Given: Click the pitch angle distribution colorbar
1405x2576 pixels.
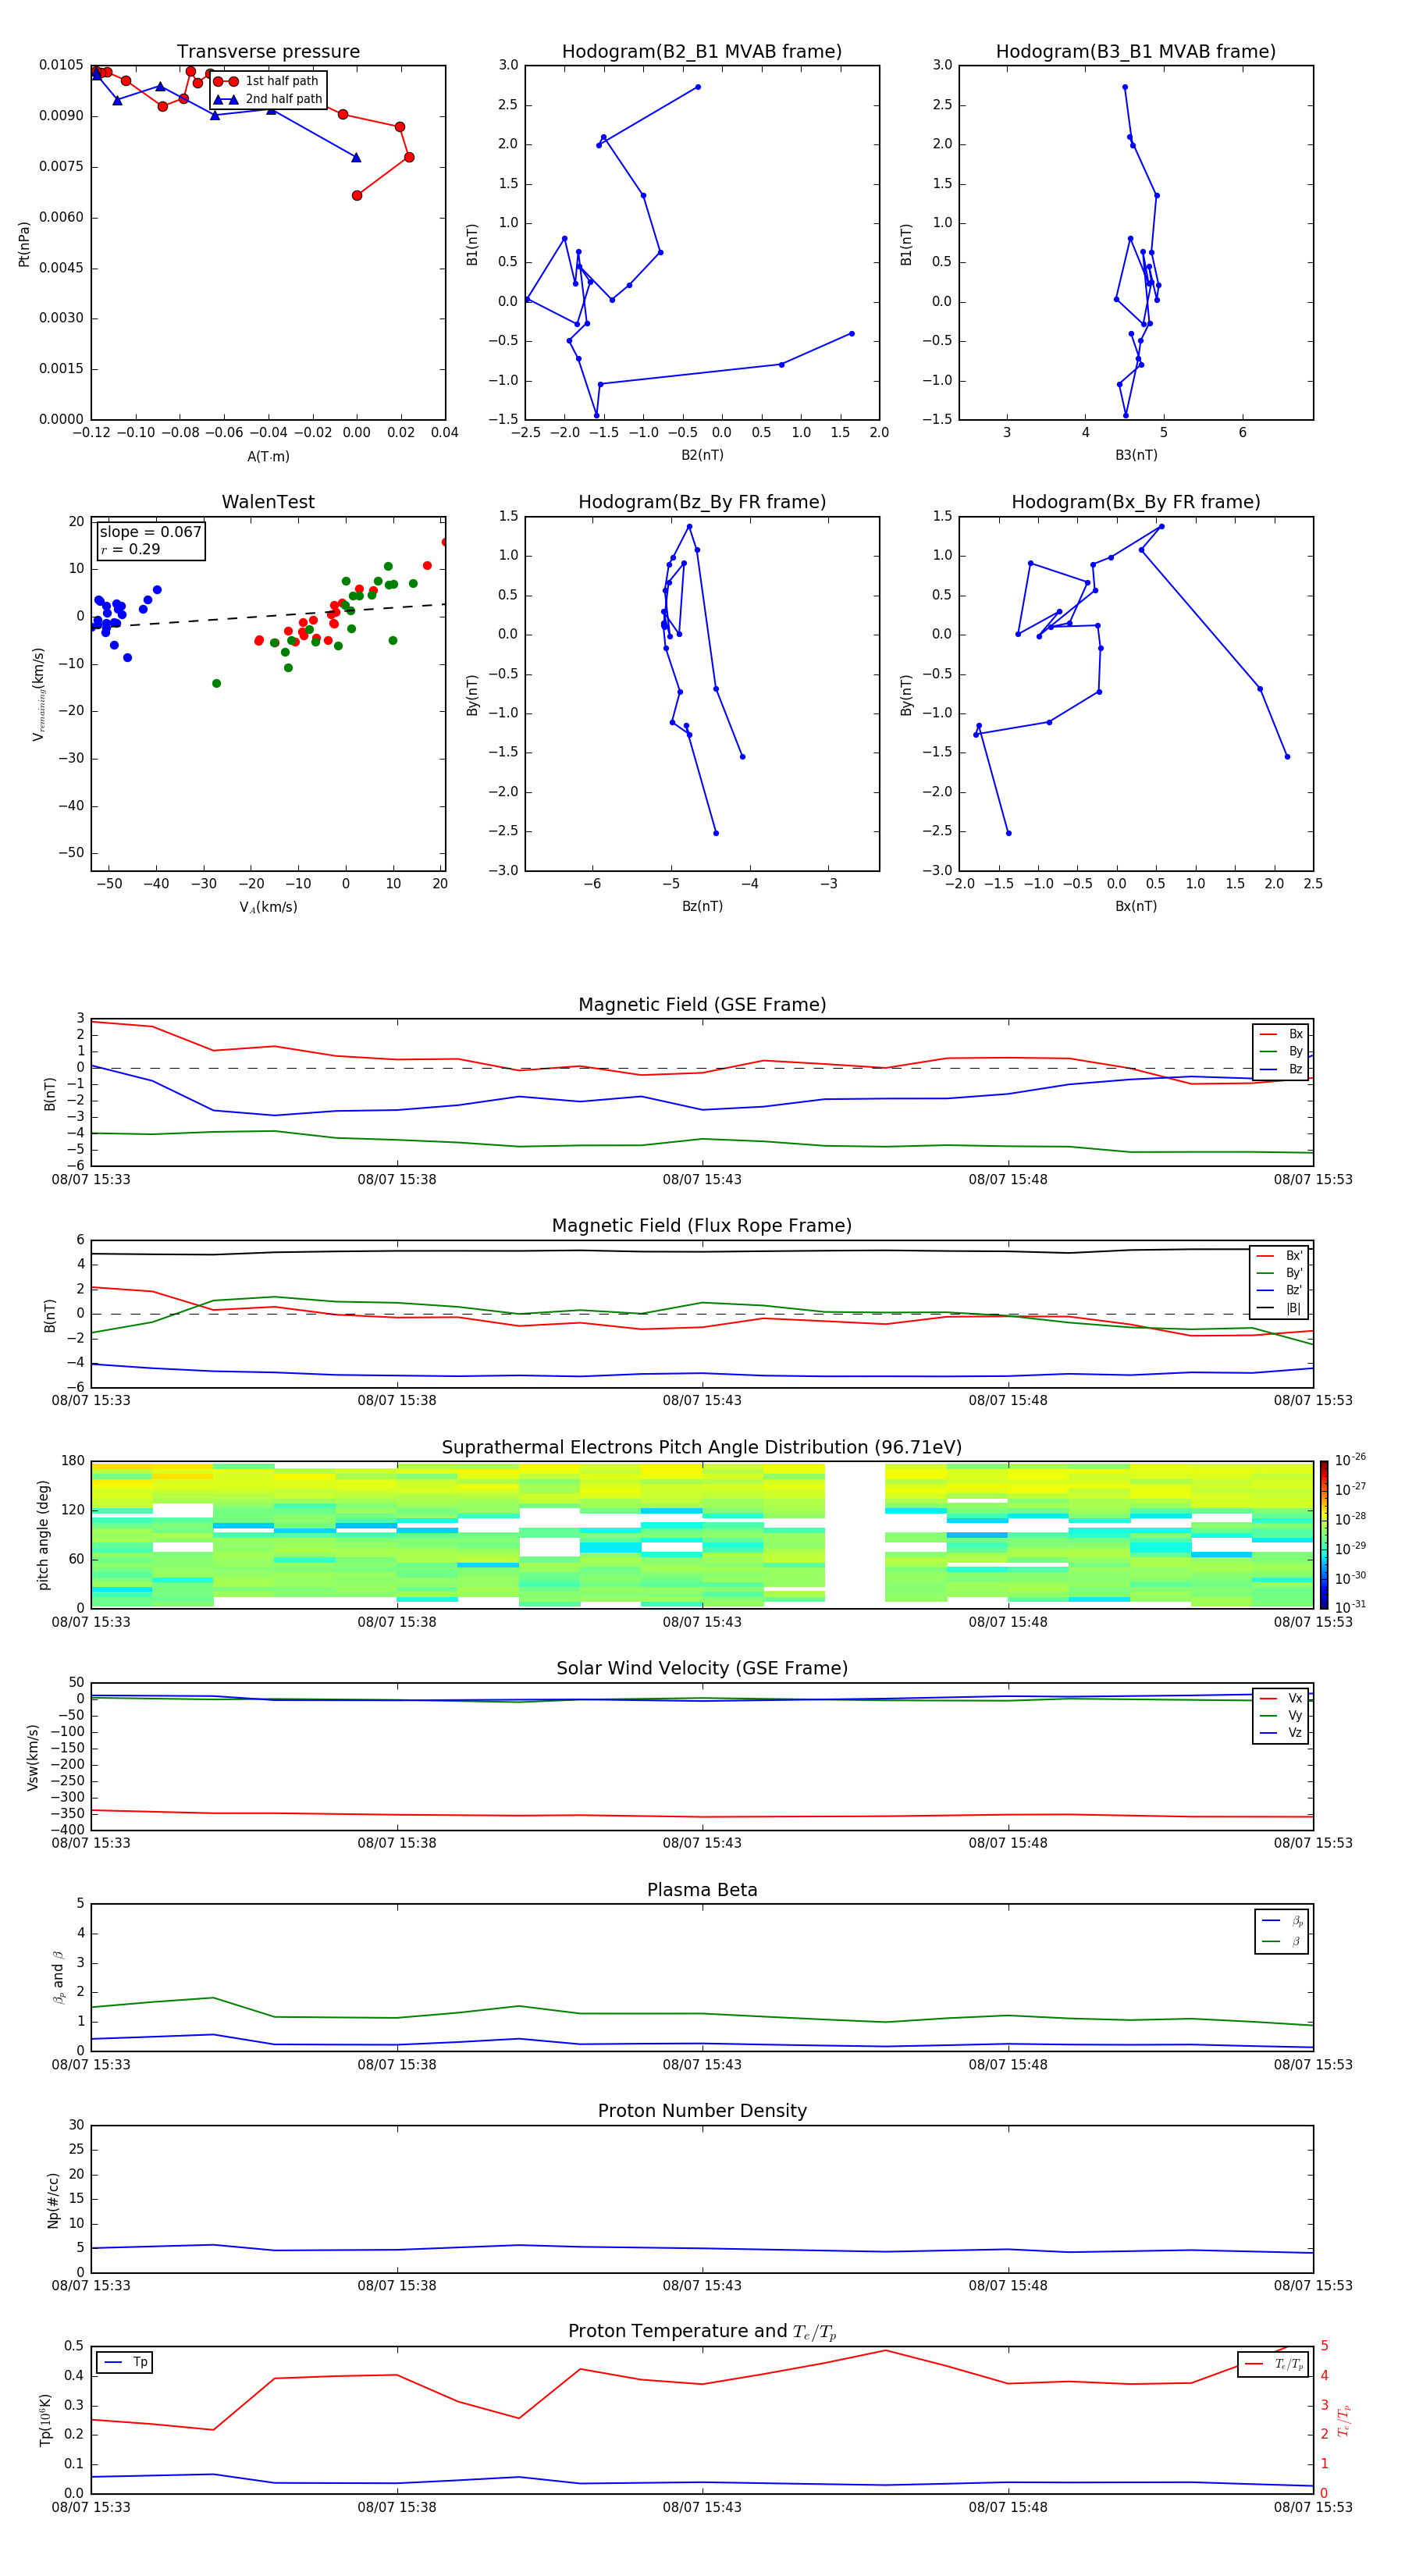Looking at the screenshot, I should coord(1324,1535).
